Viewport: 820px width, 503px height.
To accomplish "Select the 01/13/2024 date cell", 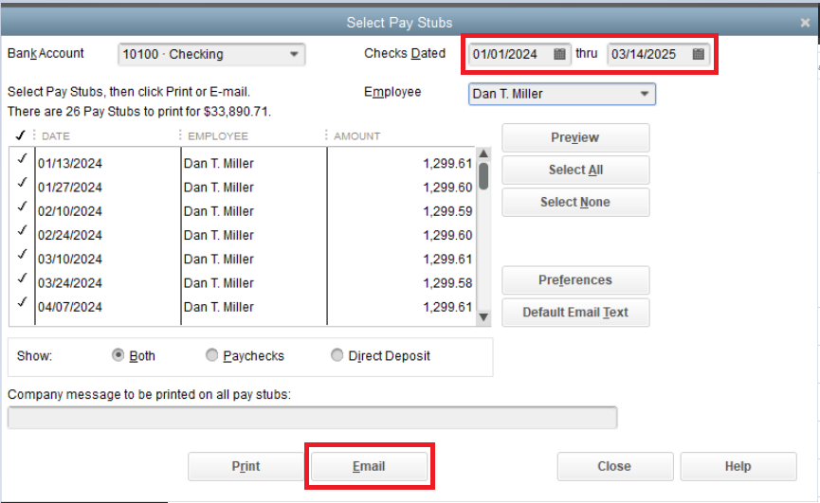I will tap(70, 164).
